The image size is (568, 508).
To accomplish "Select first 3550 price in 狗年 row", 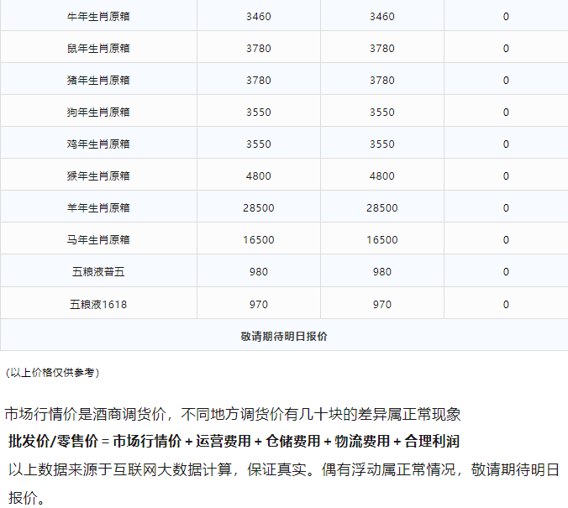I will pos(259,113).
